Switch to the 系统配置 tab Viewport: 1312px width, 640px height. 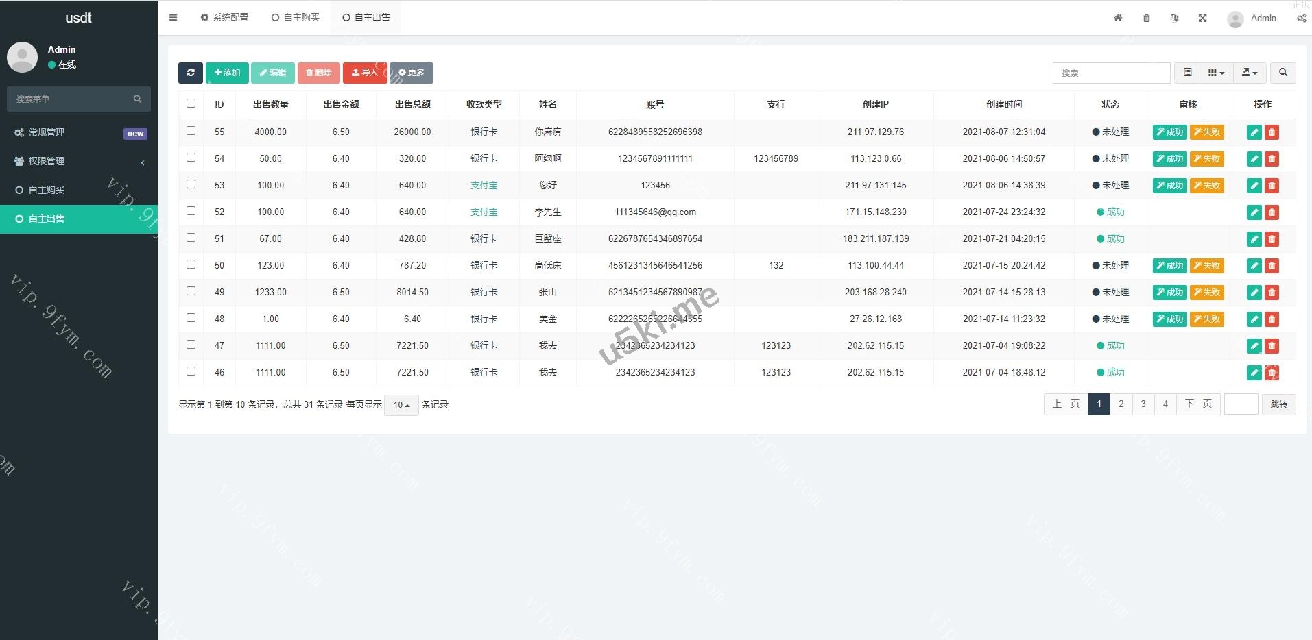[224, 18]
